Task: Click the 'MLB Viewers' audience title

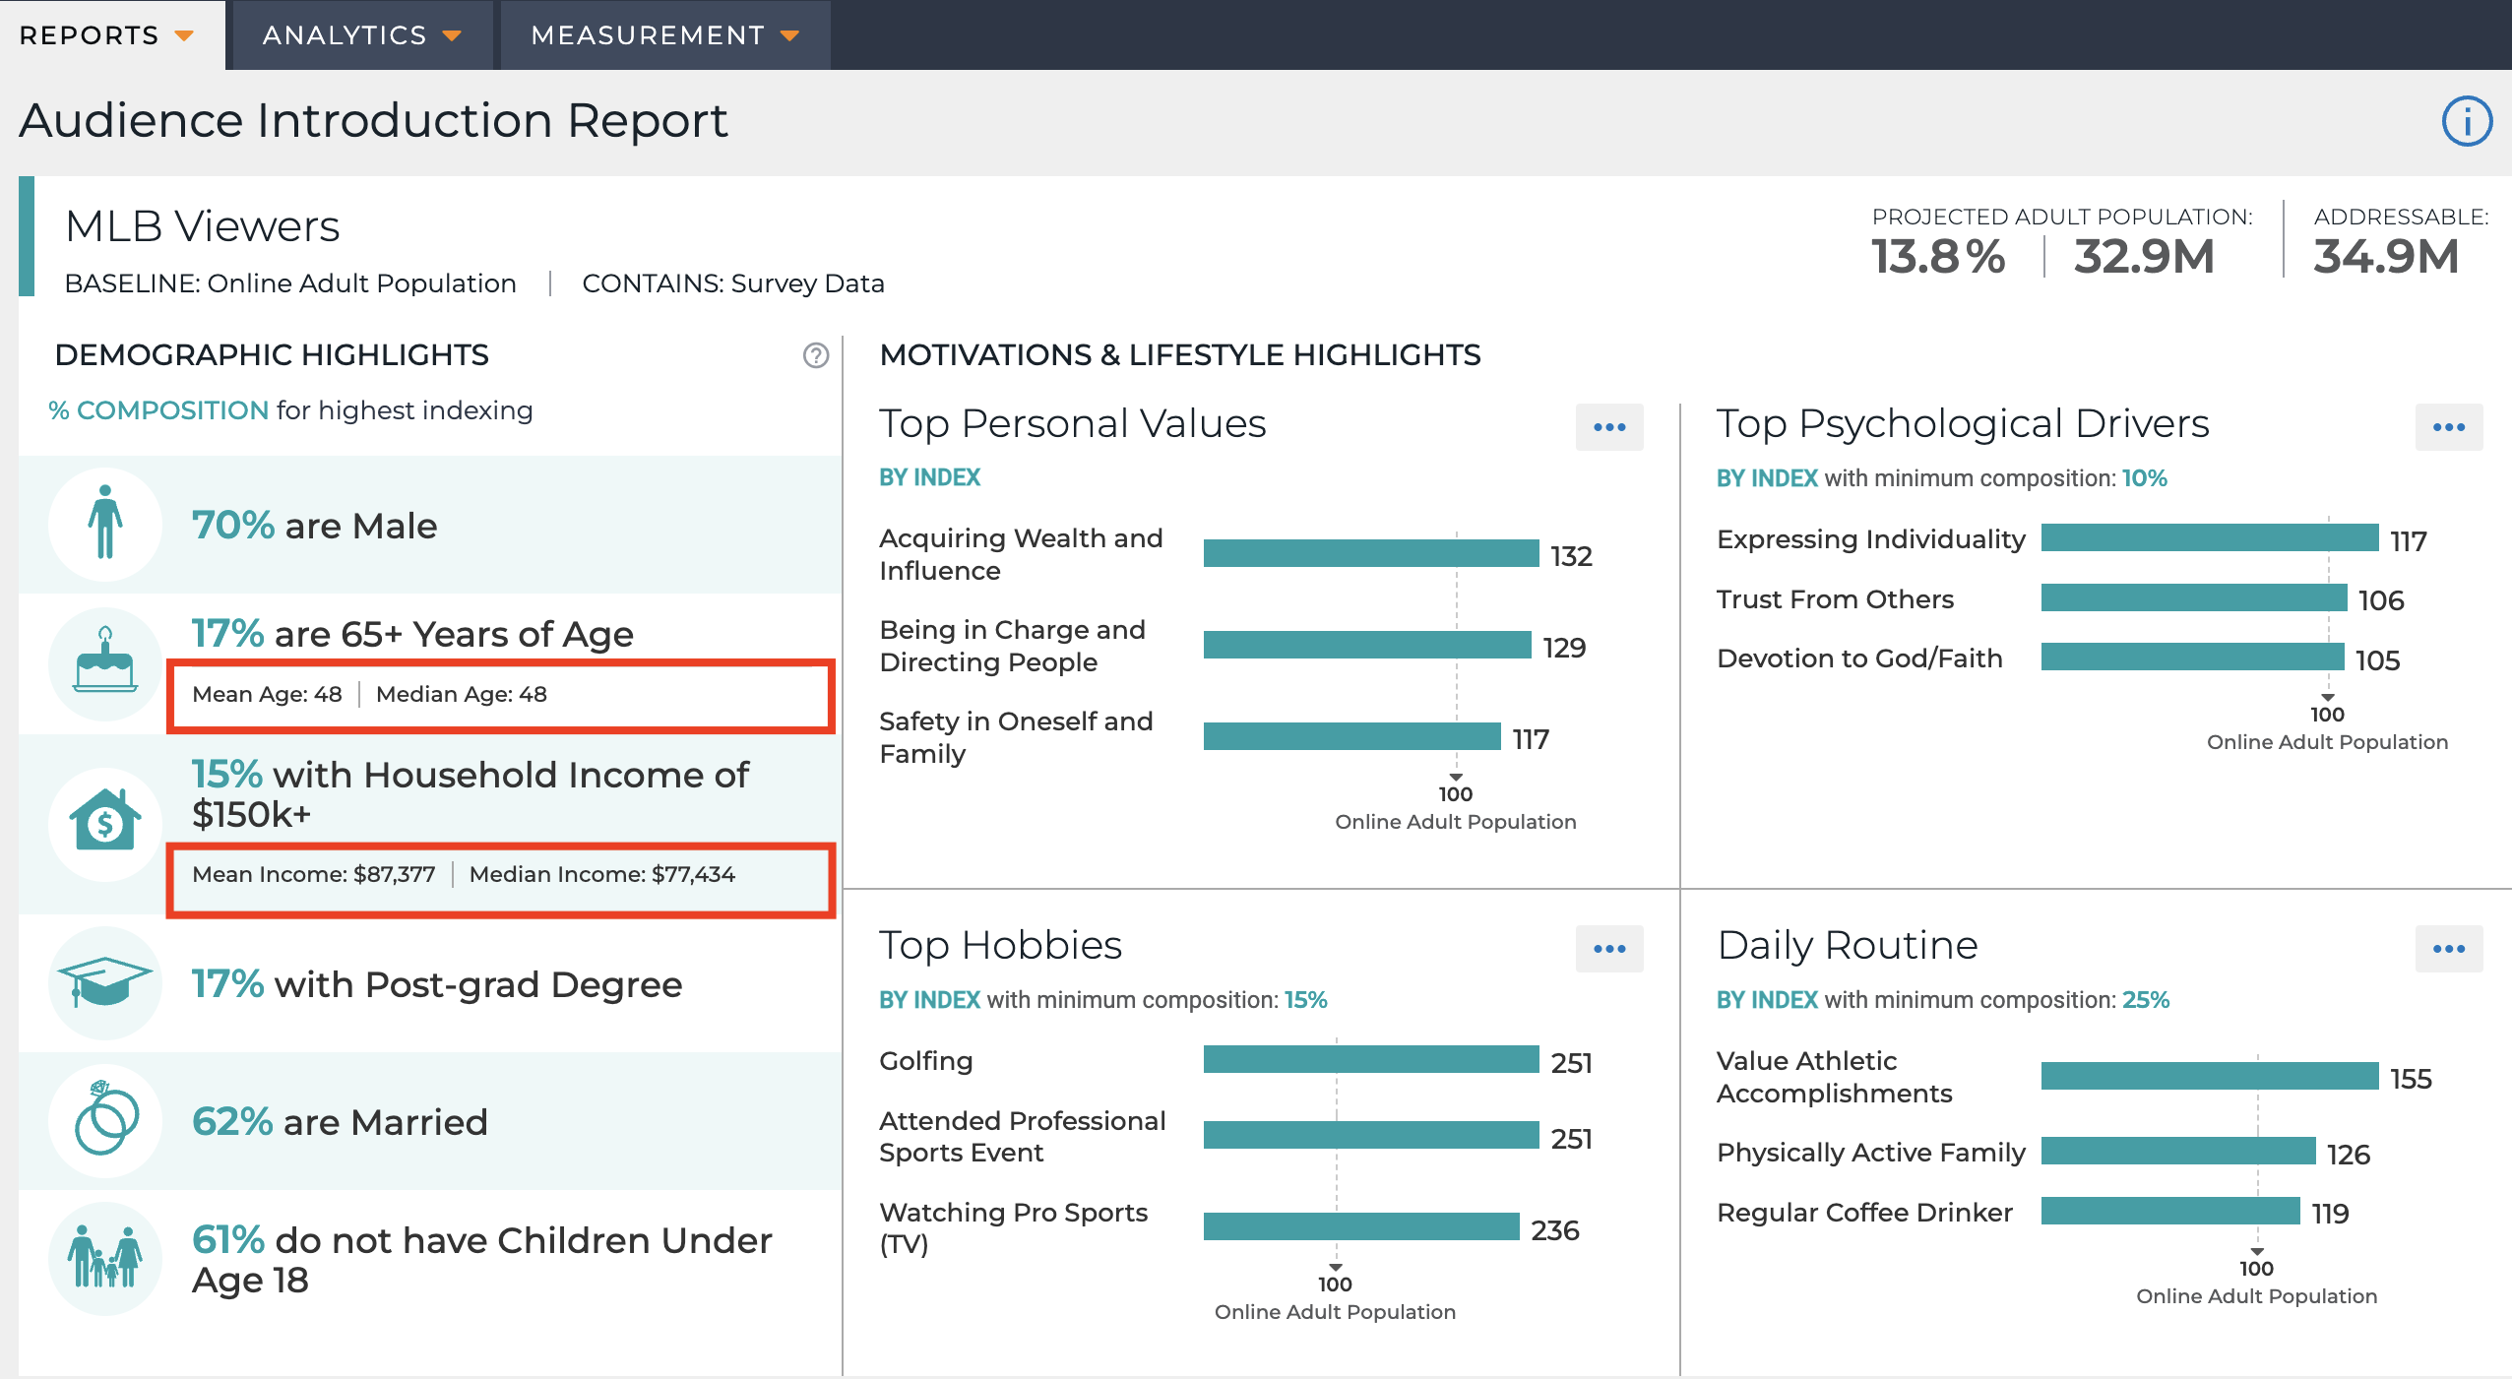Action: (x=202, y=226)
